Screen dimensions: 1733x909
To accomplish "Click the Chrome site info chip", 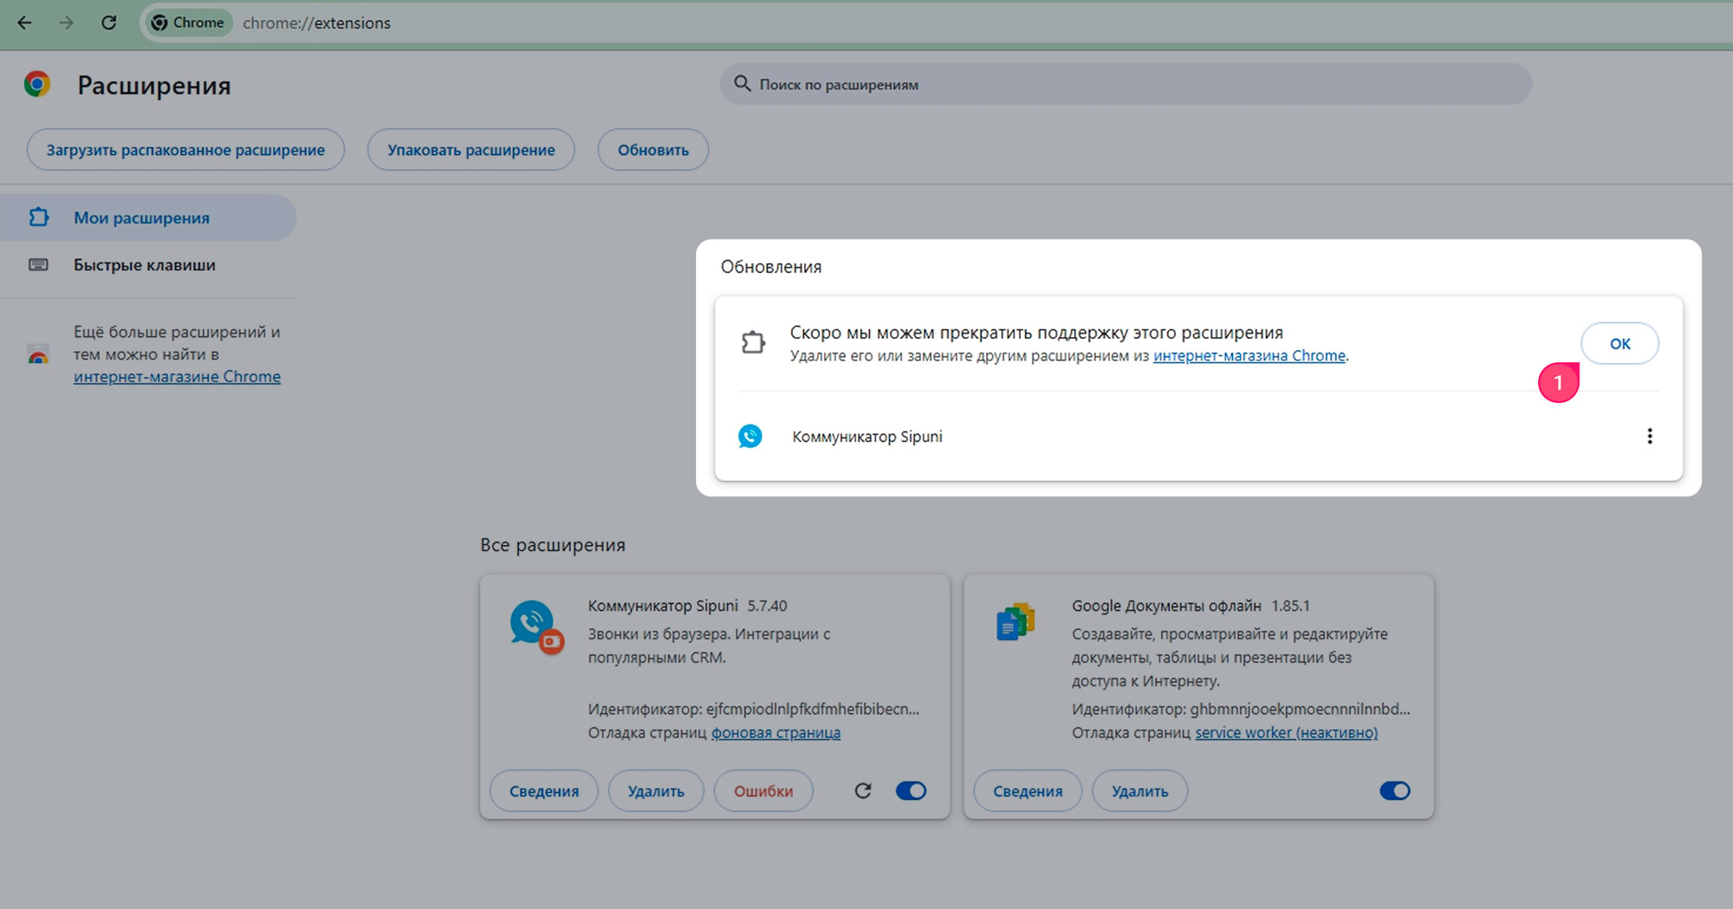I will [x=188, y=23].
